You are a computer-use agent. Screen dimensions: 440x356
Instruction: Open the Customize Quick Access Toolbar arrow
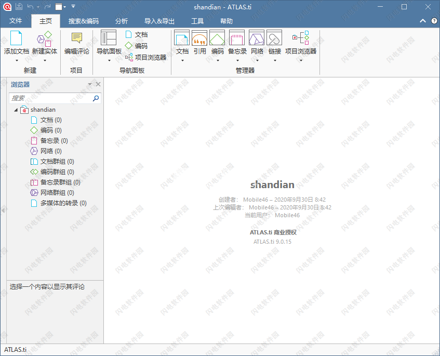73,6
